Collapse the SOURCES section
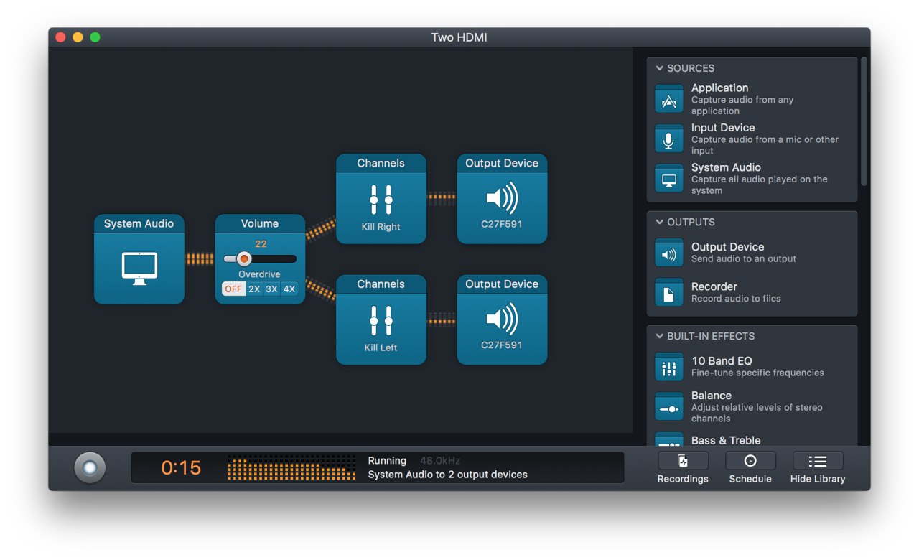Viewport: 919px width, 560px height. click(x=659, y=68)
